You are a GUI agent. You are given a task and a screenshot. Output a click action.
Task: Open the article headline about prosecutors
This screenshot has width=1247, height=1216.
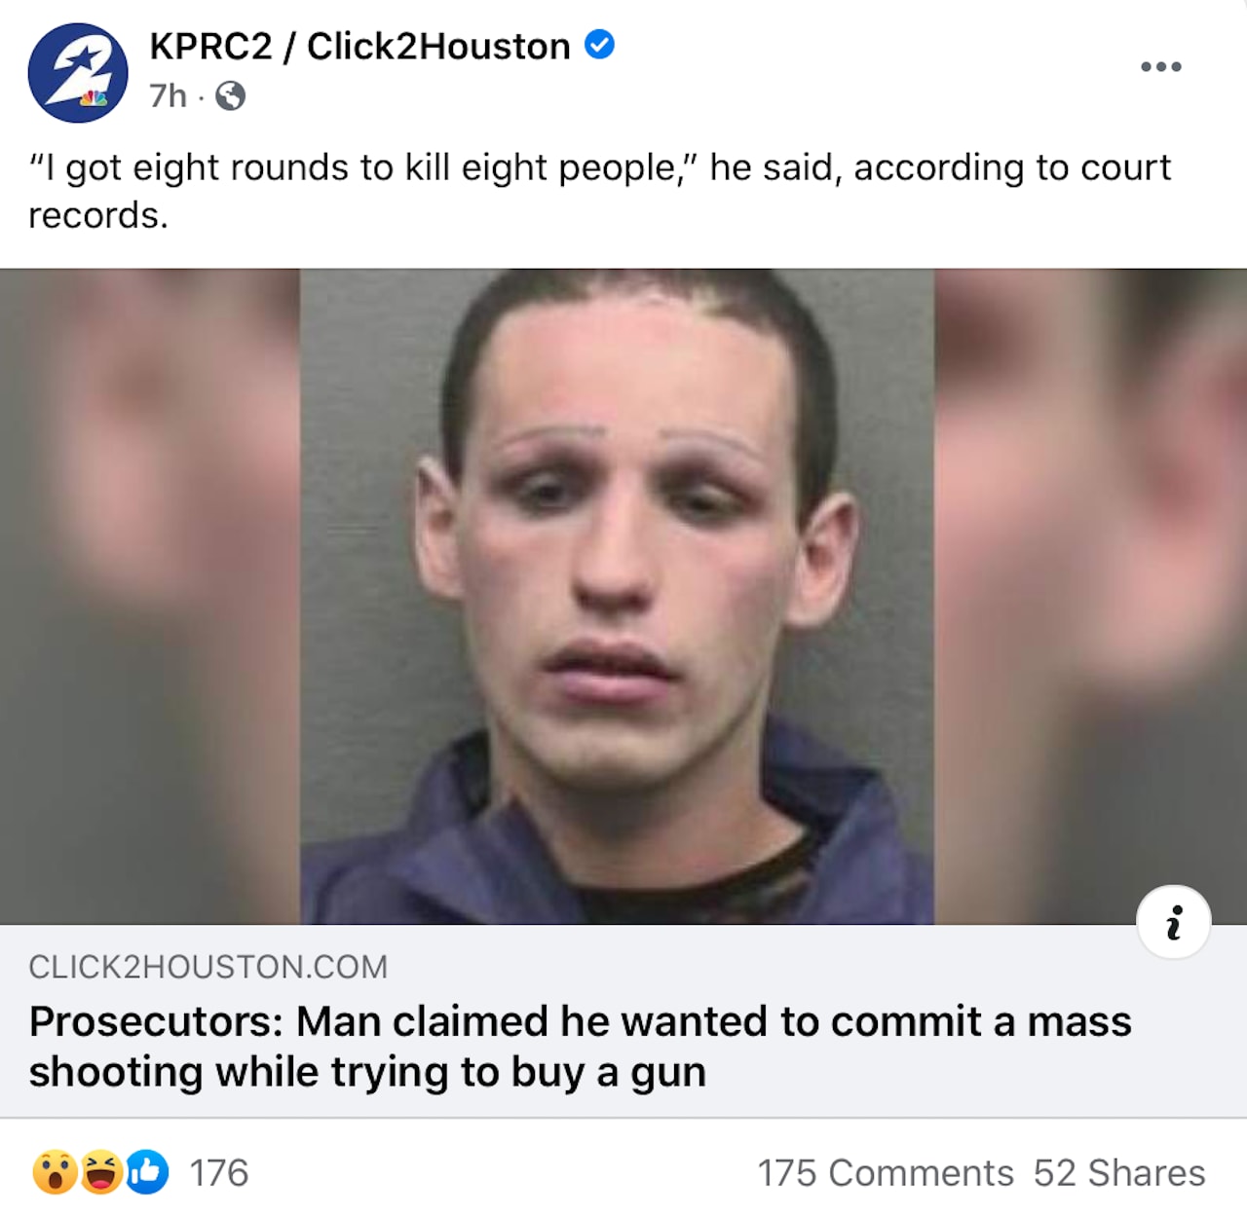(581, 1047)
